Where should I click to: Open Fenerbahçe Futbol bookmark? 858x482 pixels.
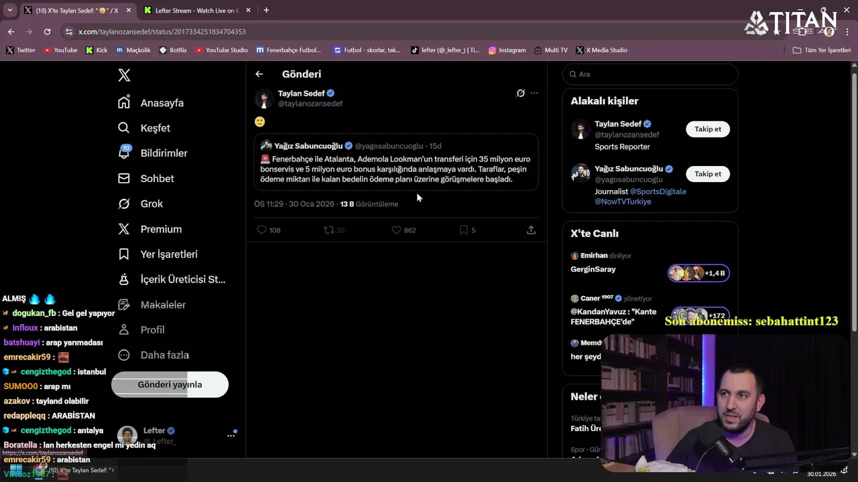point(288,50)
